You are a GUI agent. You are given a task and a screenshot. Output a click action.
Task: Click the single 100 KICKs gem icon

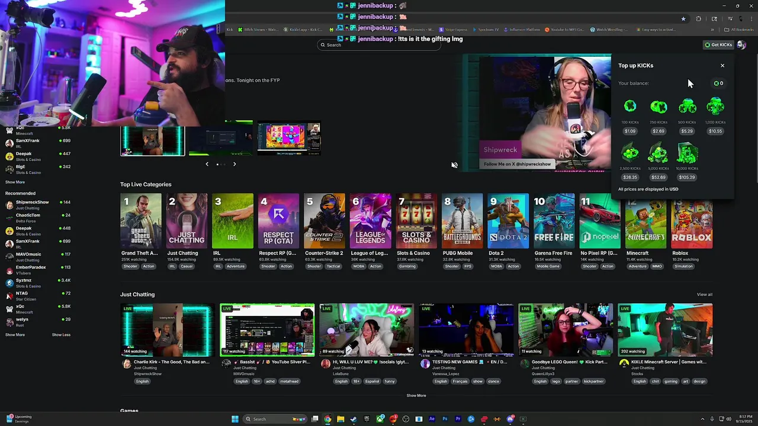click(x=630, y=106)
